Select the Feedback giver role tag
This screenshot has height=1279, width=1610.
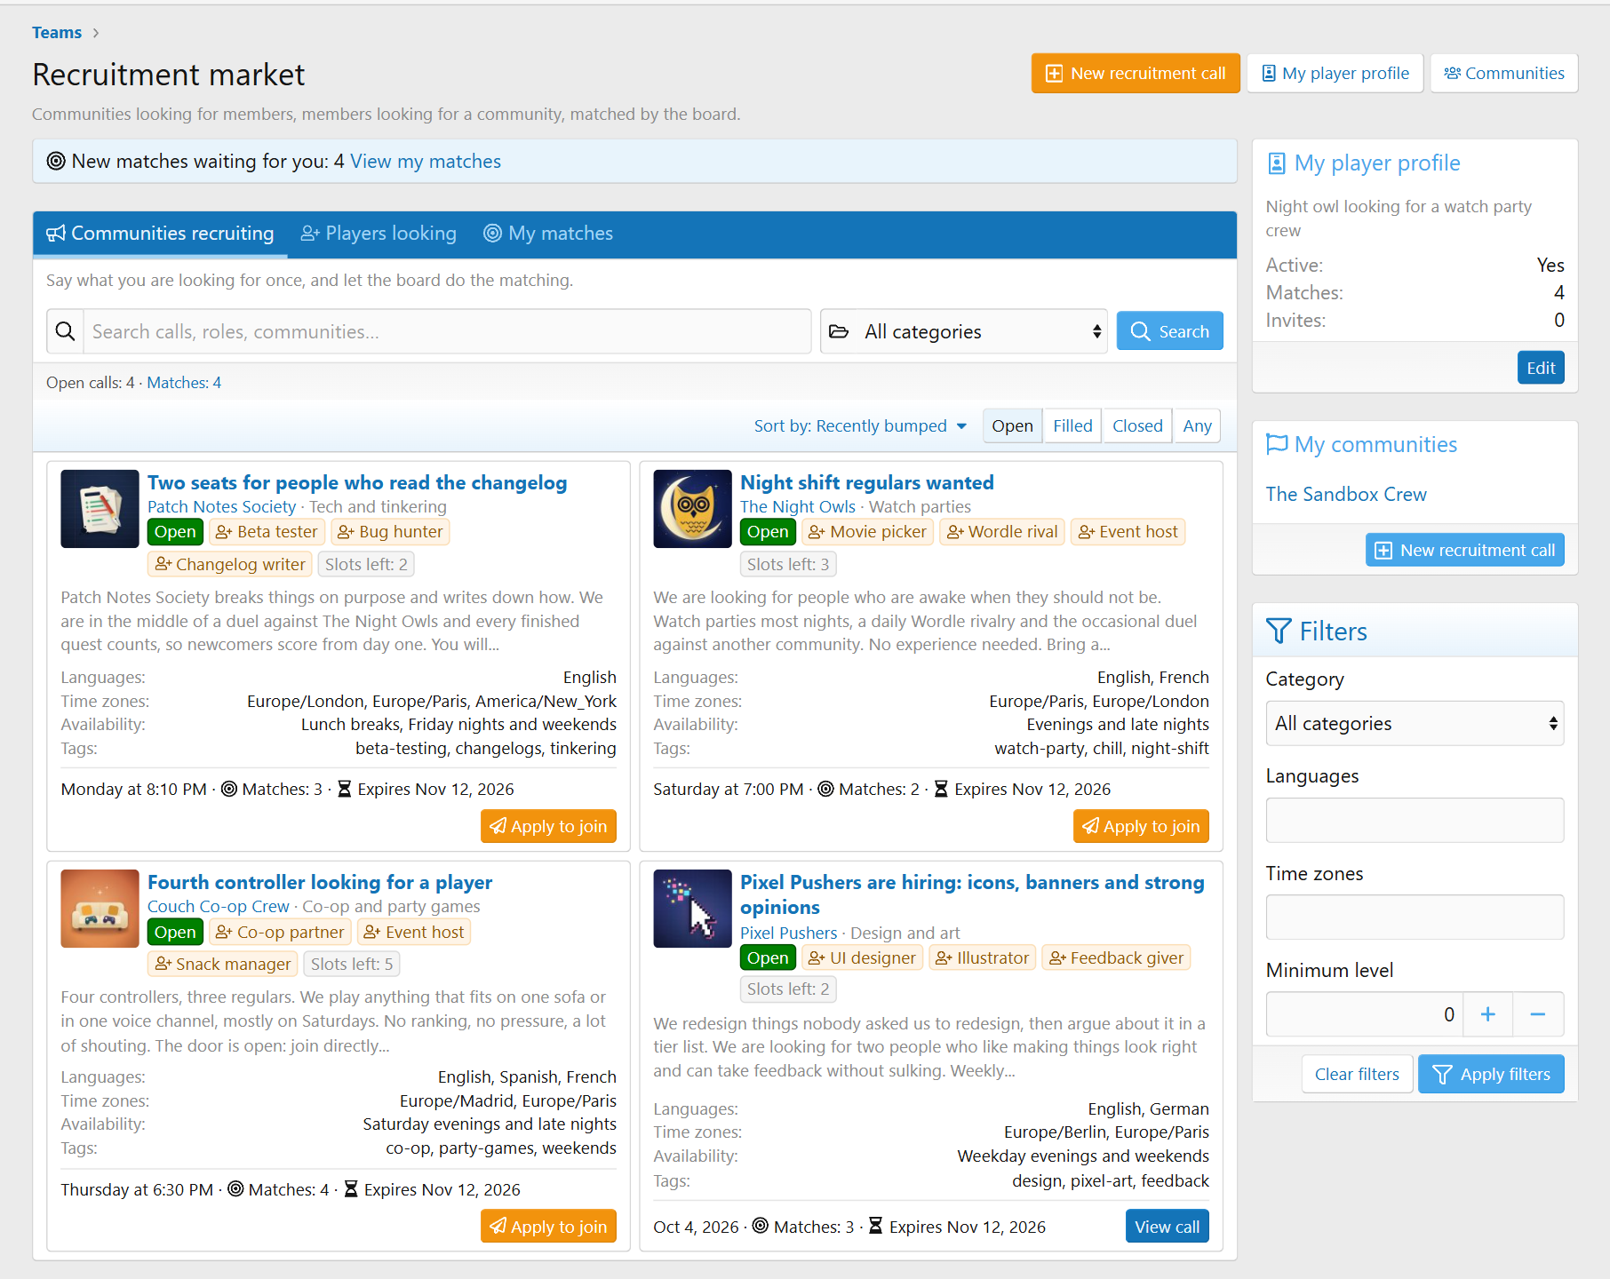[1116, 957]
